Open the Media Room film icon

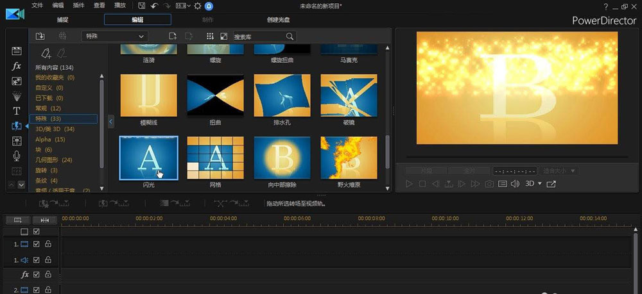17,51
